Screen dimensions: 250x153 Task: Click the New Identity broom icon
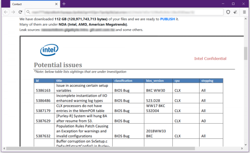pyautogui.click(x=235, y=12)
